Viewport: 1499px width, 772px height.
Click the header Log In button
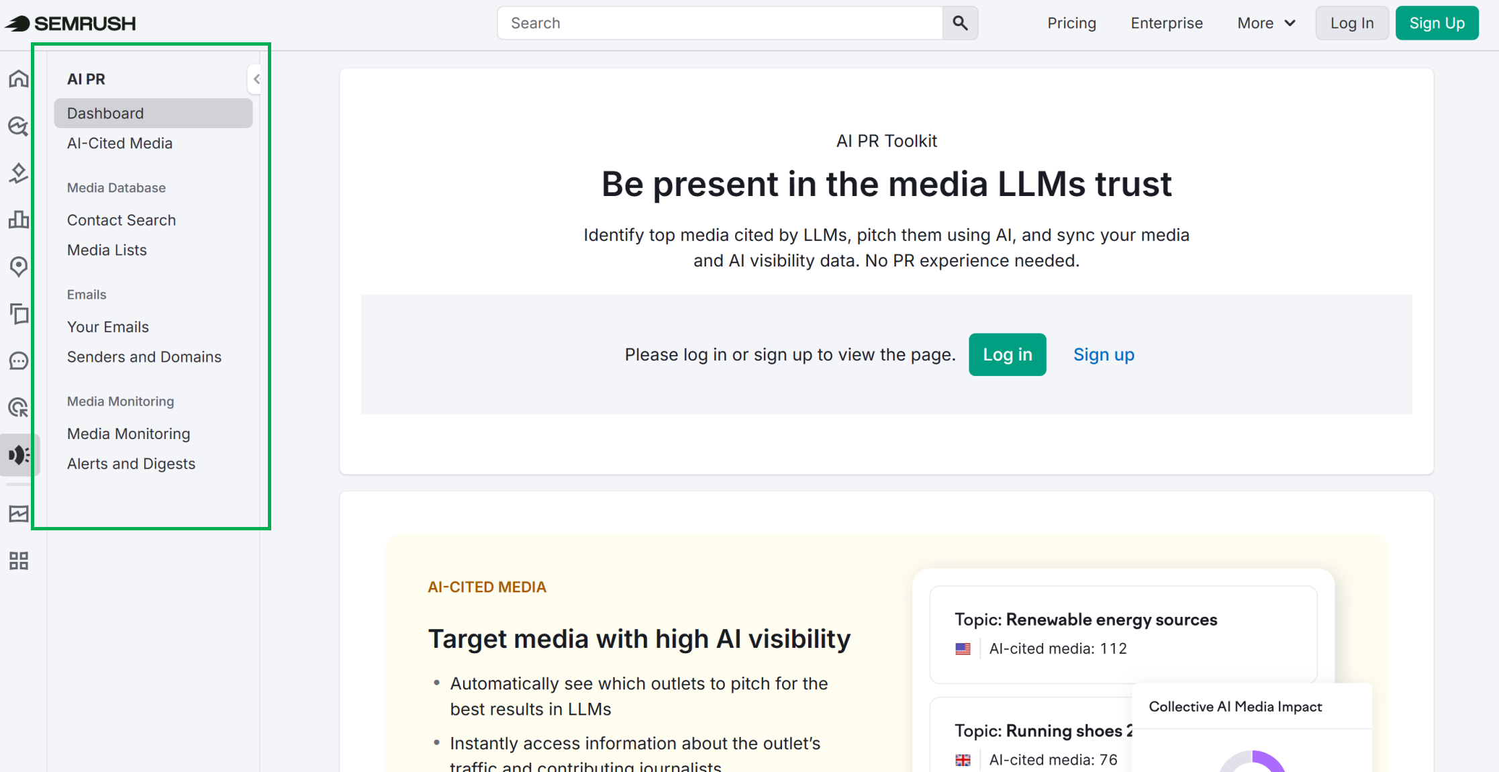click(1352, 23)
